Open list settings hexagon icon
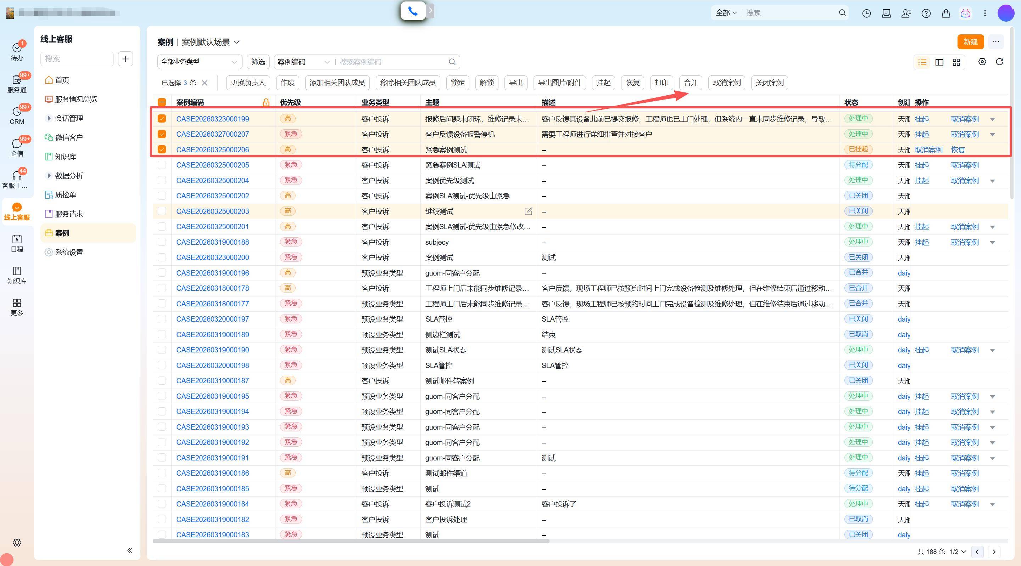The image size is (1021, 566). 982,62
